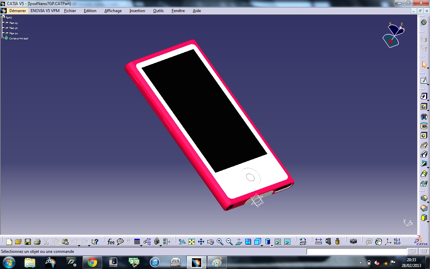Image resolution: width=430 pixels, height=269 pixels.
Task: Click the Open file folder icon
Action: (x=18, y=241)
